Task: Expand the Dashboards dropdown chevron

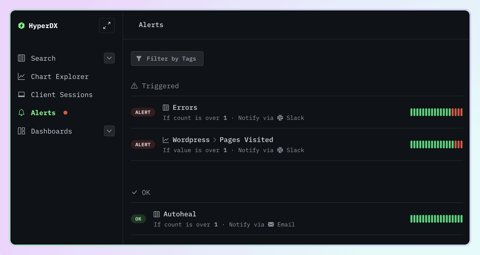Action: [x=109, y=131]
